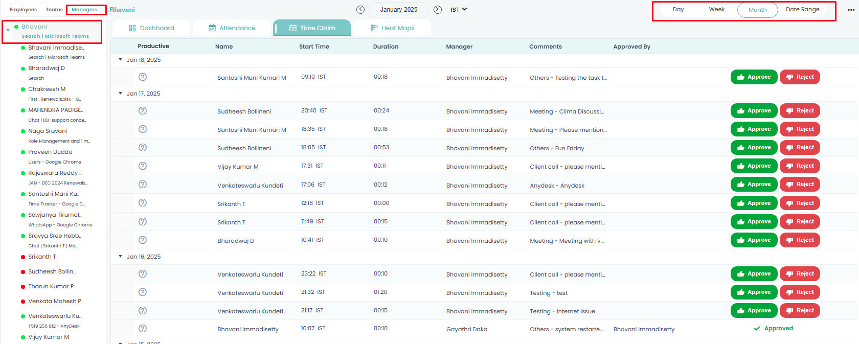Viewport: 859px width, 344px height.
Task: Click question icon for 23:22 Venkateswarlu claim
Action: [x=143, y=274]
